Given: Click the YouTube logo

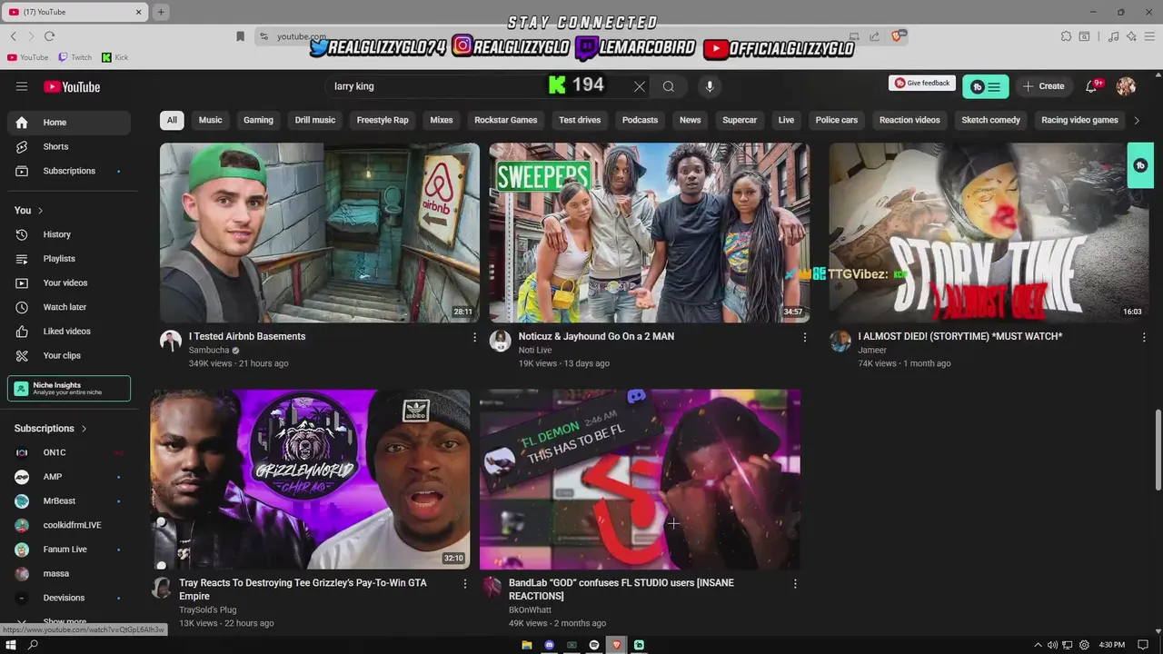Looking at the screenshot, I should click(72, 87).
